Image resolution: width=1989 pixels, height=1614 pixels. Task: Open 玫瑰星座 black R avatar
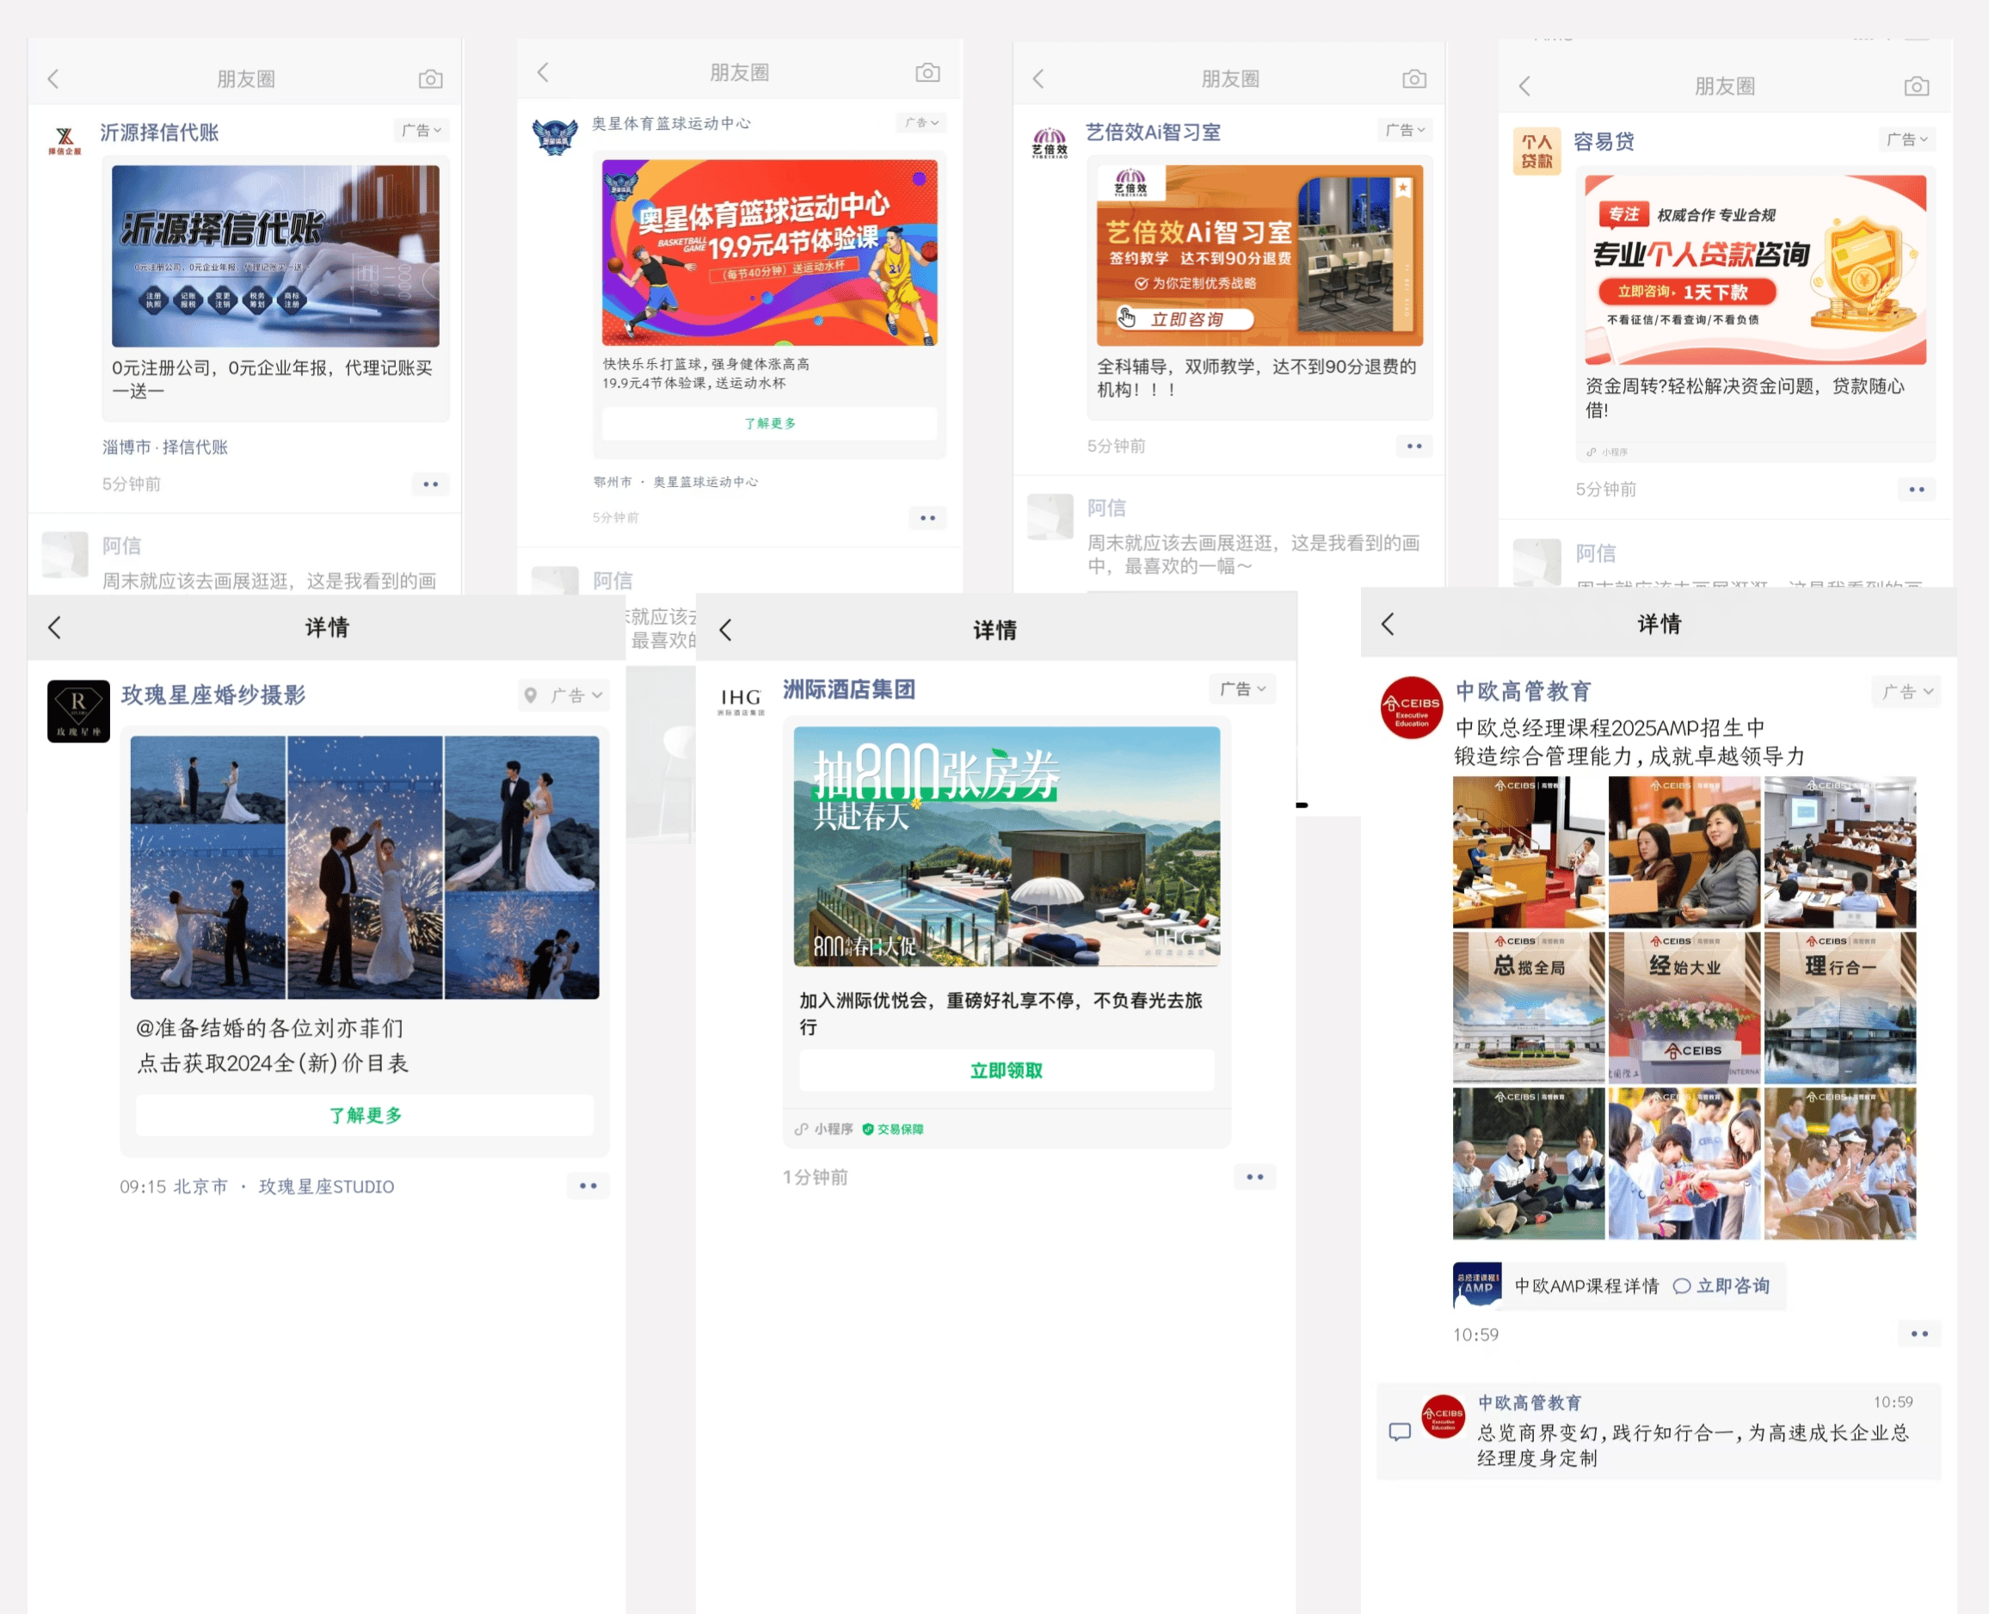pyautogui.click(x=79, y=712)
